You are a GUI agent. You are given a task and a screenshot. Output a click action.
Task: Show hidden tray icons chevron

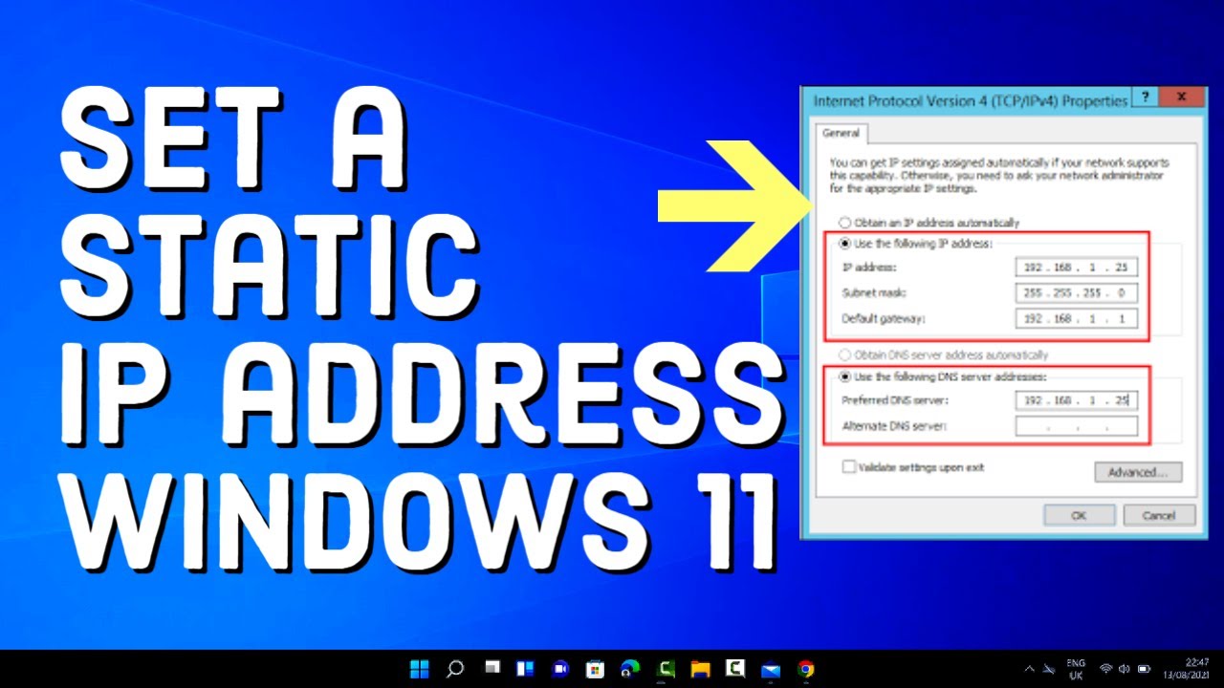(1029, 669)
